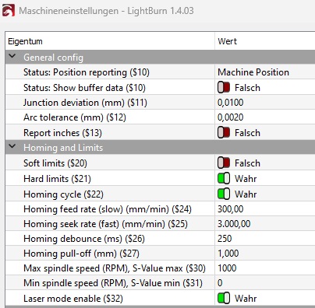315x308 pixels.
Task: Collapse the General config section
Action: pos(12,57)
